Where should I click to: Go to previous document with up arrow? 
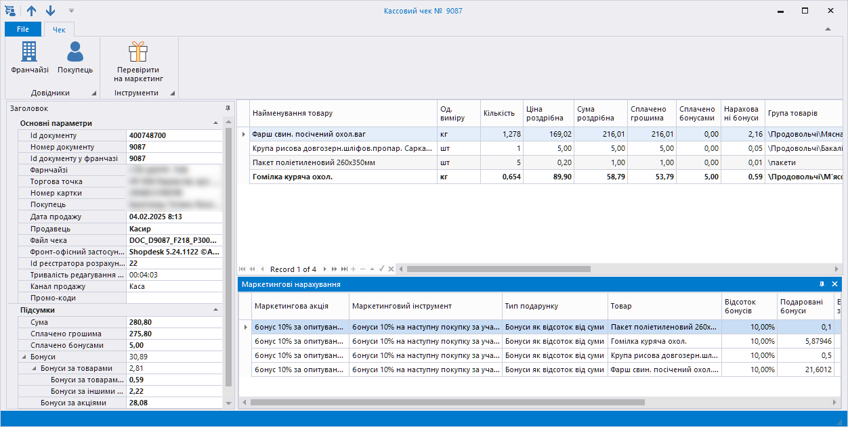32,11
